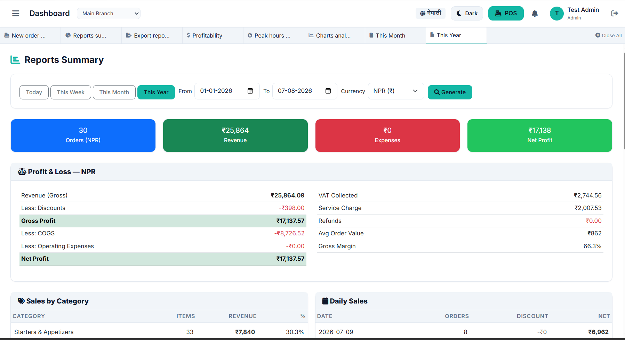Open the Currency NPR dropdown
Viewport: 625px width, 340px height.
(396, 91)
